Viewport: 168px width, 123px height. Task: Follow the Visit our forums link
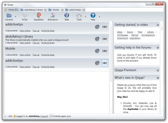125,55
